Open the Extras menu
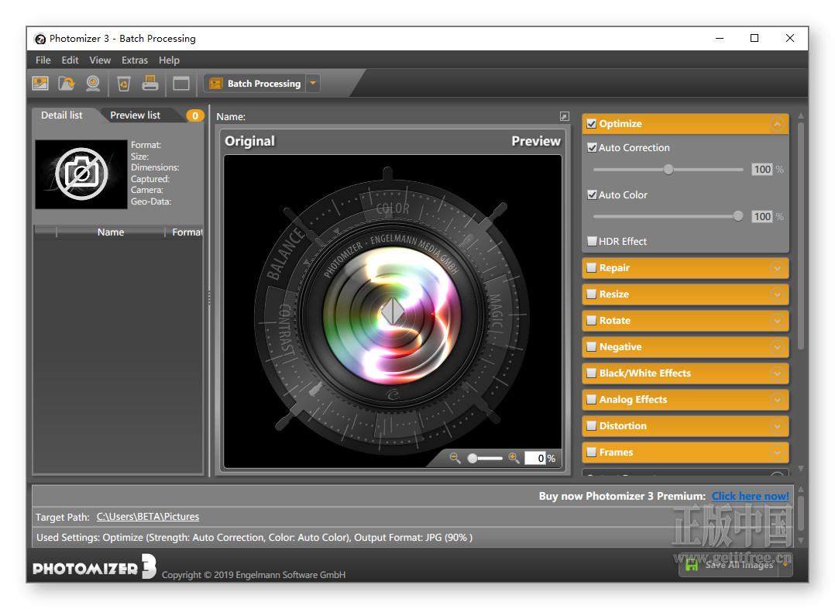Screen dimensions: 835x609 tap(135, 60)
